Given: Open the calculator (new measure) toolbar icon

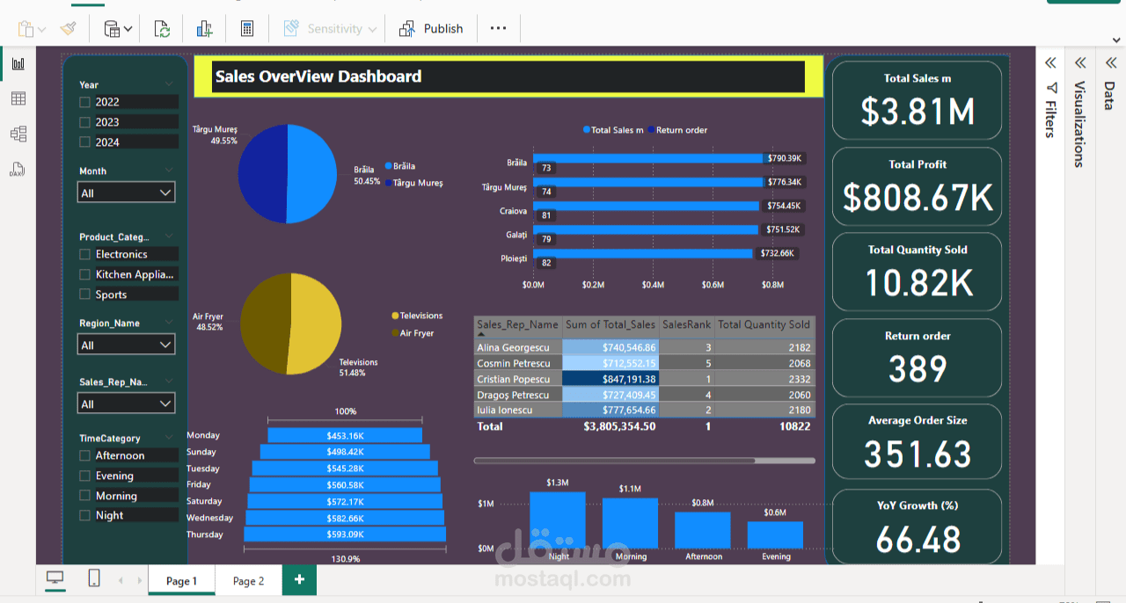Looking at the screenshot, I should 247,28.
